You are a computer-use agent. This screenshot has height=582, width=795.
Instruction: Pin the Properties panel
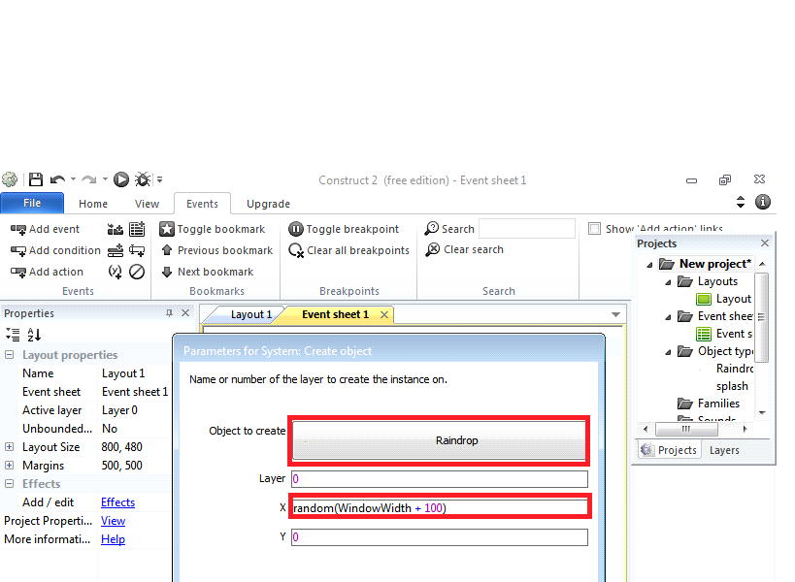pyautogui.click(x=169, y=313)
